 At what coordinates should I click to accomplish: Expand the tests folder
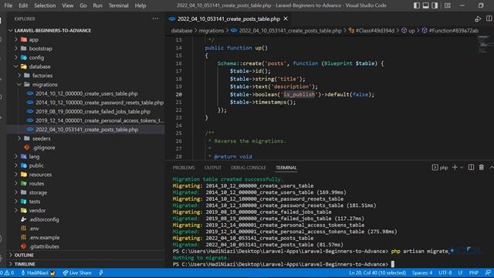tap(16, 202)
